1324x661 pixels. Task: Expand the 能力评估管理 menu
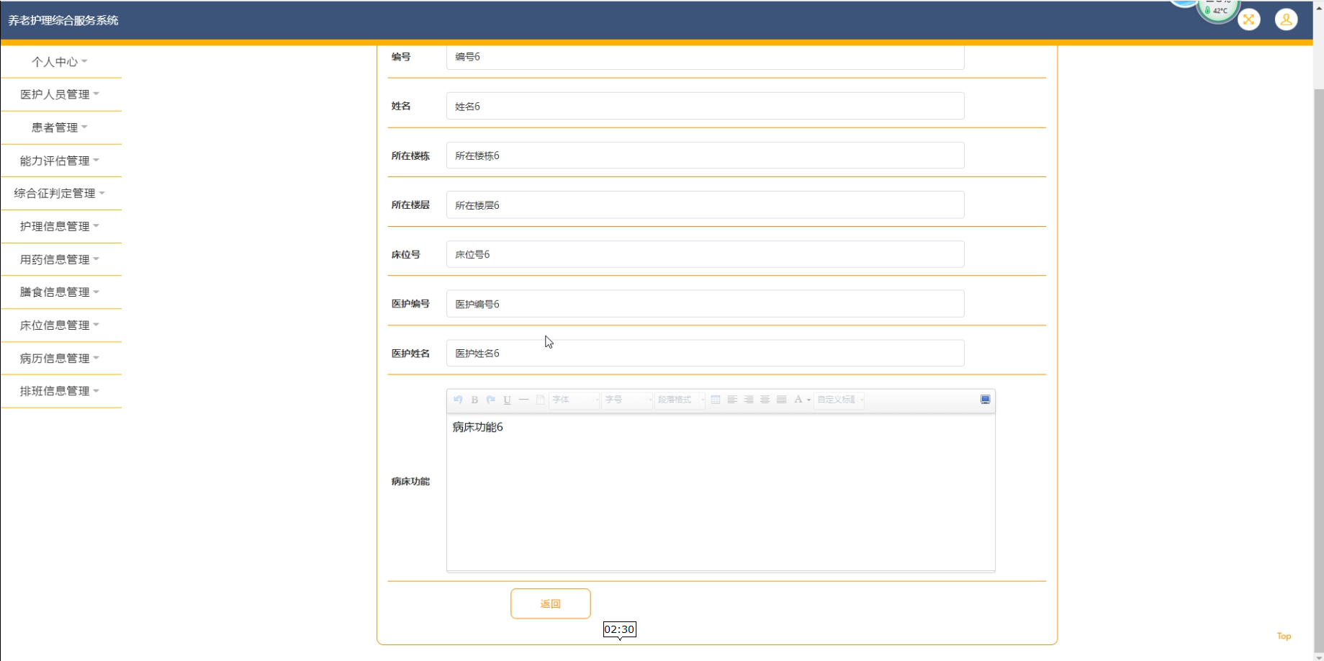pyautogui.click(x=60, y=161)
